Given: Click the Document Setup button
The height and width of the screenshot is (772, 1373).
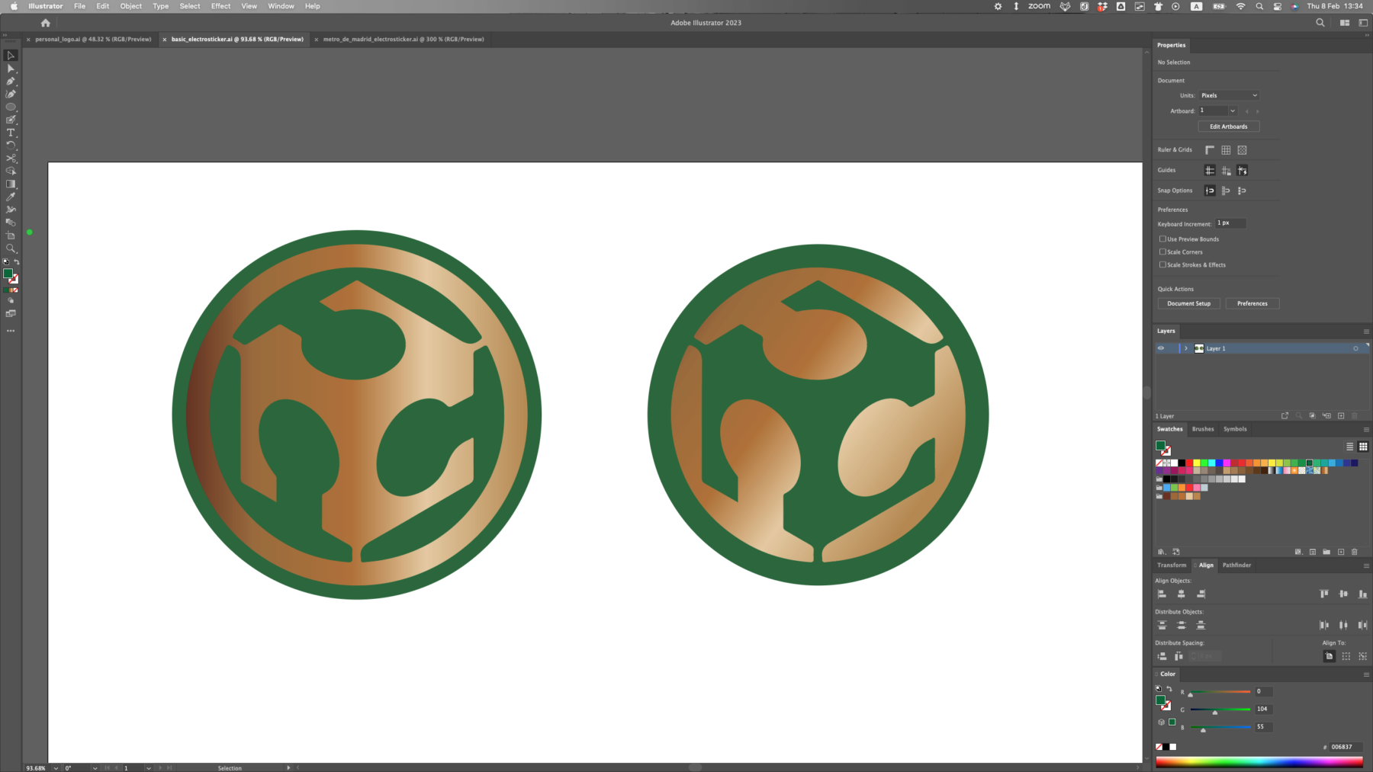Looking at the screenshot, I should pos(1188,303).
